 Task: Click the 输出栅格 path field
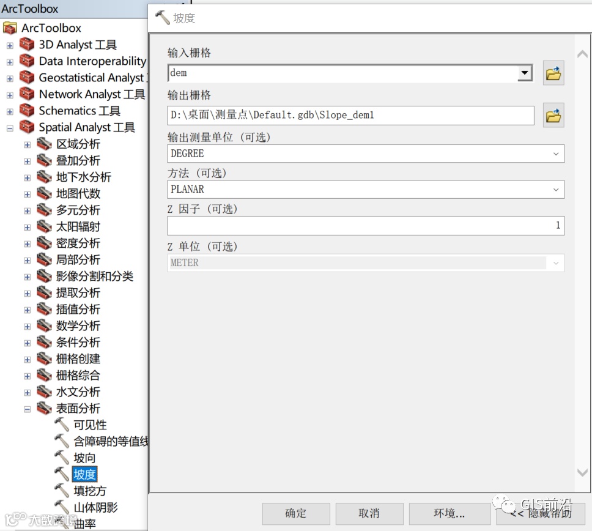tap(351, 115)
